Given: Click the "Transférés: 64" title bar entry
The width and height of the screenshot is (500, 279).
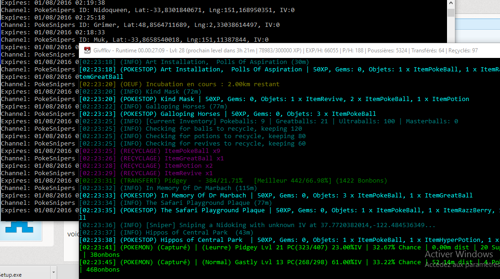Looking at the screenshot, I should point(428,50).
